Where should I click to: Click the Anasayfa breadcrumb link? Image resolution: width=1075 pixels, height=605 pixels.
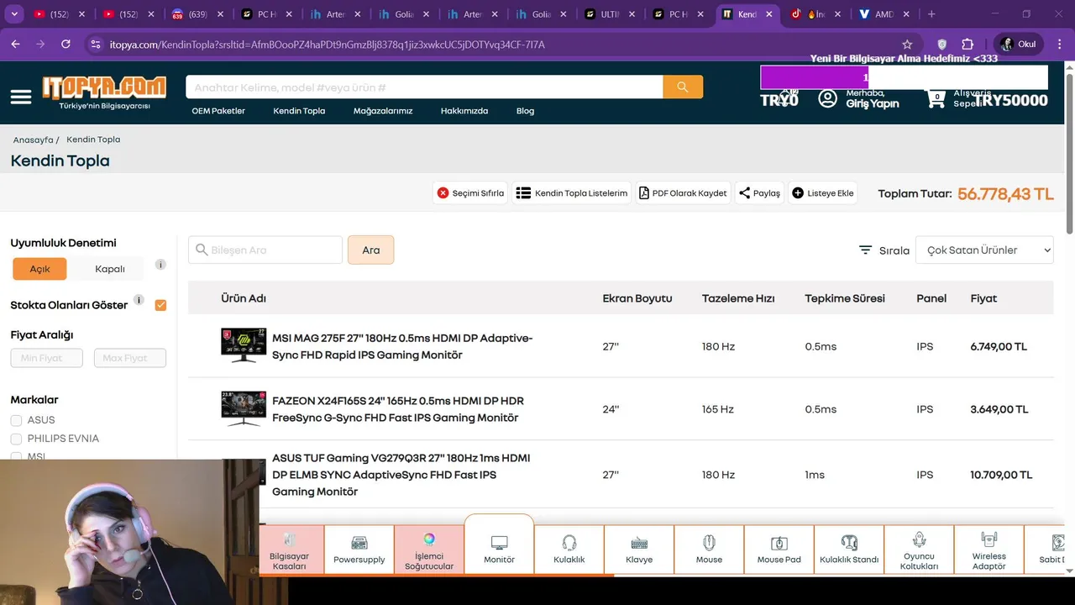tap(34, 140)
